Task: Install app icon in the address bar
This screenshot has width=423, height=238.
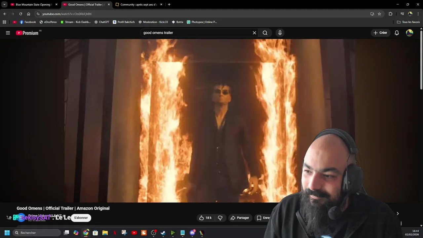Action: pyautogui.click(x=372, y=14)
